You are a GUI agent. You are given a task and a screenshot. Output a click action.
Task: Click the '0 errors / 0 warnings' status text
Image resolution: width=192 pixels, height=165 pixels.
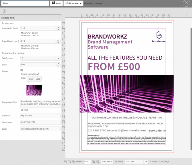point(159,161)
